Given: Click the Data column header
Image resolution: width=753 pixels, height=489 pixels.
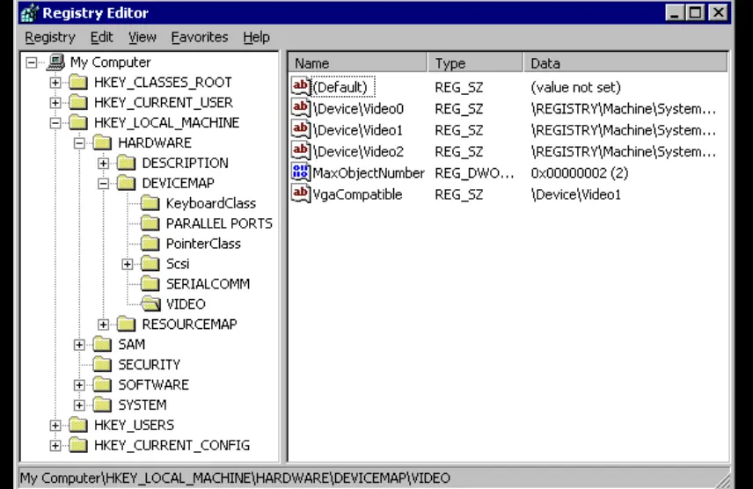Looking at the screenshot, I should click(x=625, y=63).
